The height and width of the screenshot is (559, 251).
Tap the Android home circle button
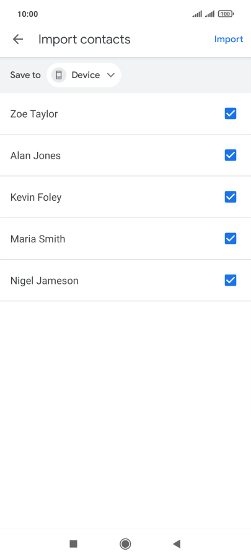(125, 544)
